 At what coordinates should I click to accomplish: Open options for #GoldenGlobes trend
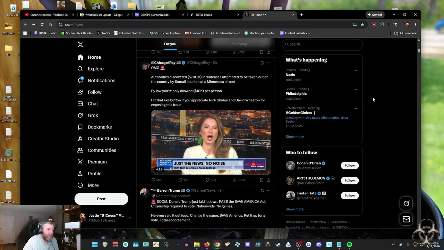coord(356,109)
